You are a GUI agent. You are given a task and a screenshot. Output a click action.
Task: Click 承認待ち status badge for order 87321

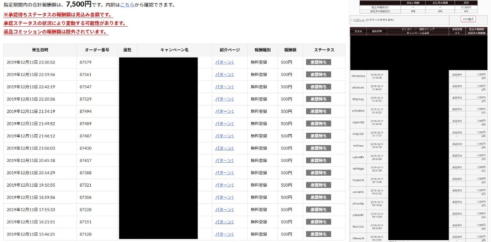point(318,185)
